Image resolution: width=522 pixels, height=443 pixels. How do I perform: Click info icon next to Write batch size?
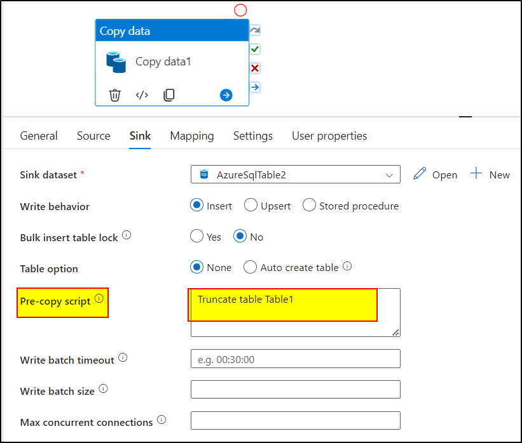click(103, 388)
